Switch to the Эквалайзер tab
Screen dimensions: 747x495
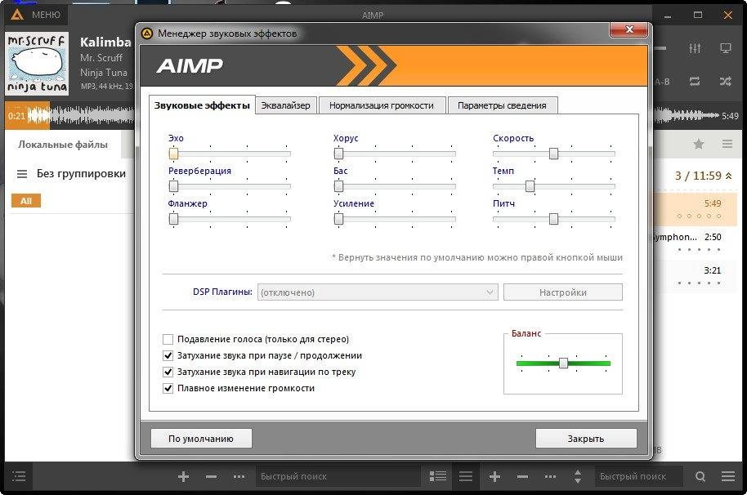click(x=285, y=105)
